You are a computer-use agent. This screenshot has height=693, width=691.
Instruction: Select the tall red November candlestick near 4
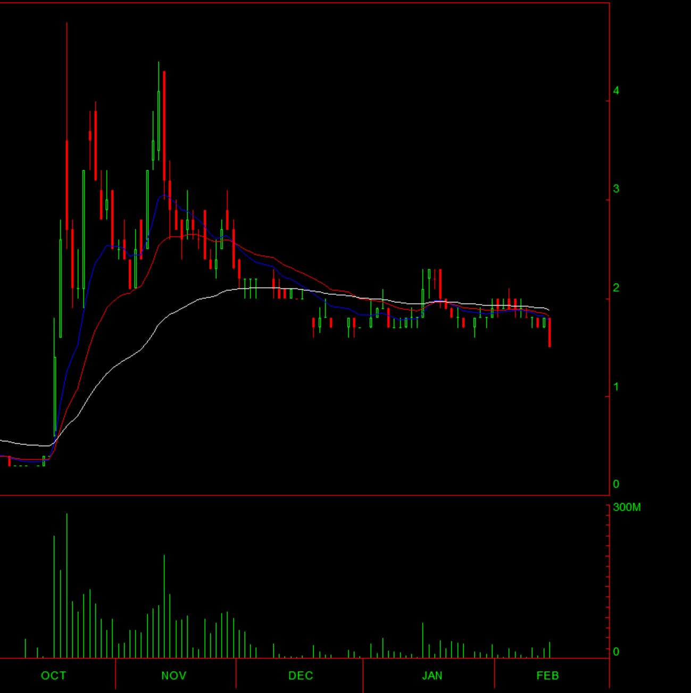[164, 126]
